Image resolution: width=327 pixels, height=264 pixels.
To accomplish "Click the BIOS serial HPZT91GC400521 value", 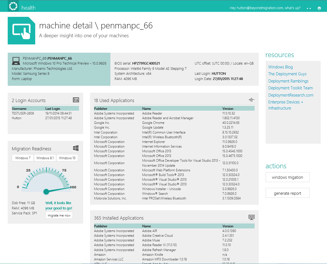I will 146,63.
